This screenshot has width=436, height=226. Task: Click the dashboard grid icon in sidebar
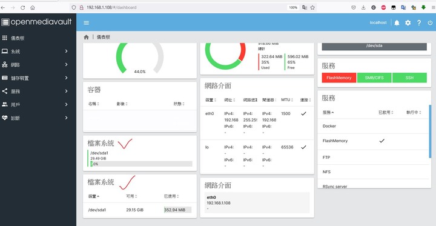tap(5, 38)
